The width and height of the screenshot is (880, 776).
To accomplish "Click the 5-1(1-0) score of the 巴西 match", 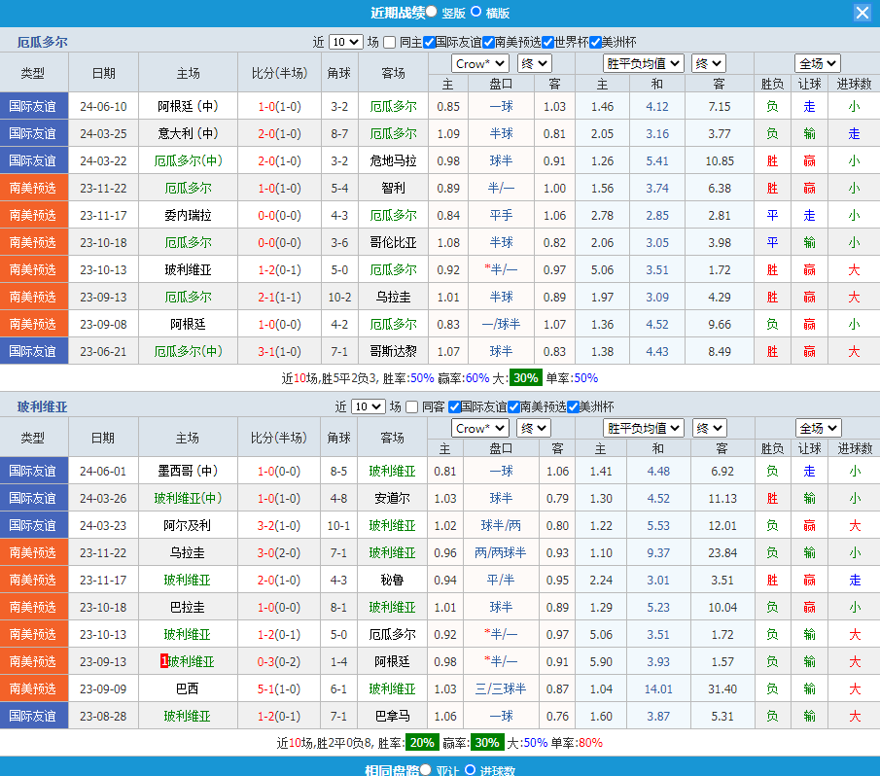I will (279, 688).
